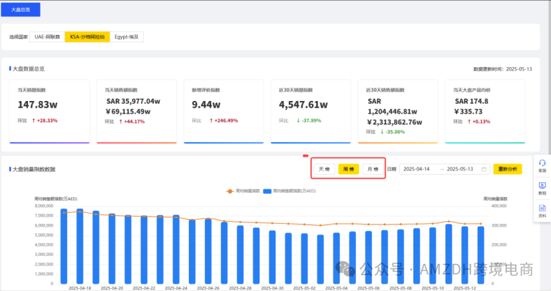Switch chart to 周榜 weekly ranking

coord(349,169)
